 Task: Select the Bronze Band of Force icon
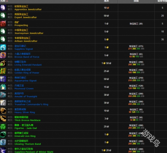3,55
